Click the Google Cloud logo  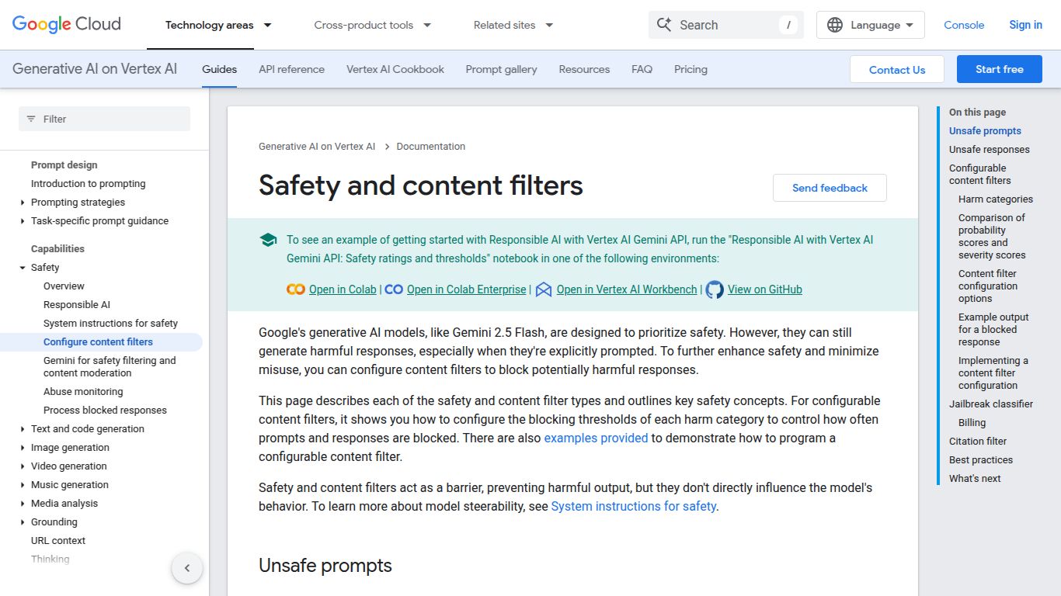click(66, 24)
